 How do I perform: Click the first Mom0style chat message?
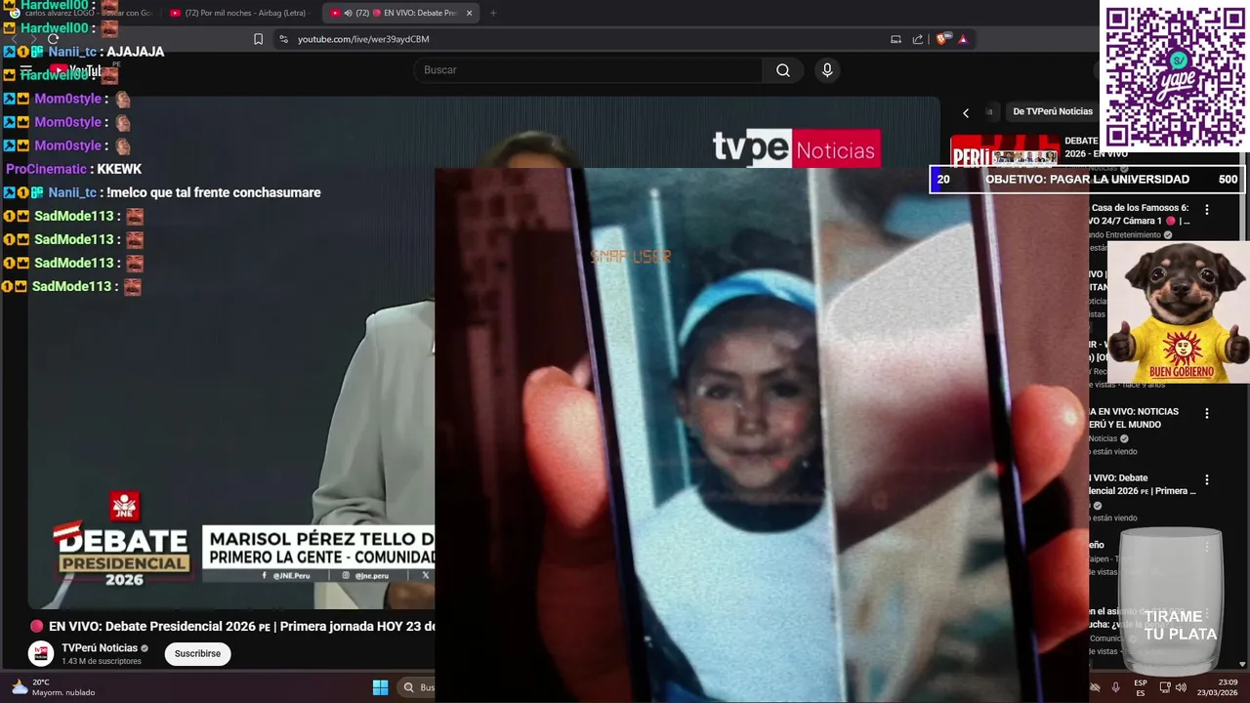[67, 99]
